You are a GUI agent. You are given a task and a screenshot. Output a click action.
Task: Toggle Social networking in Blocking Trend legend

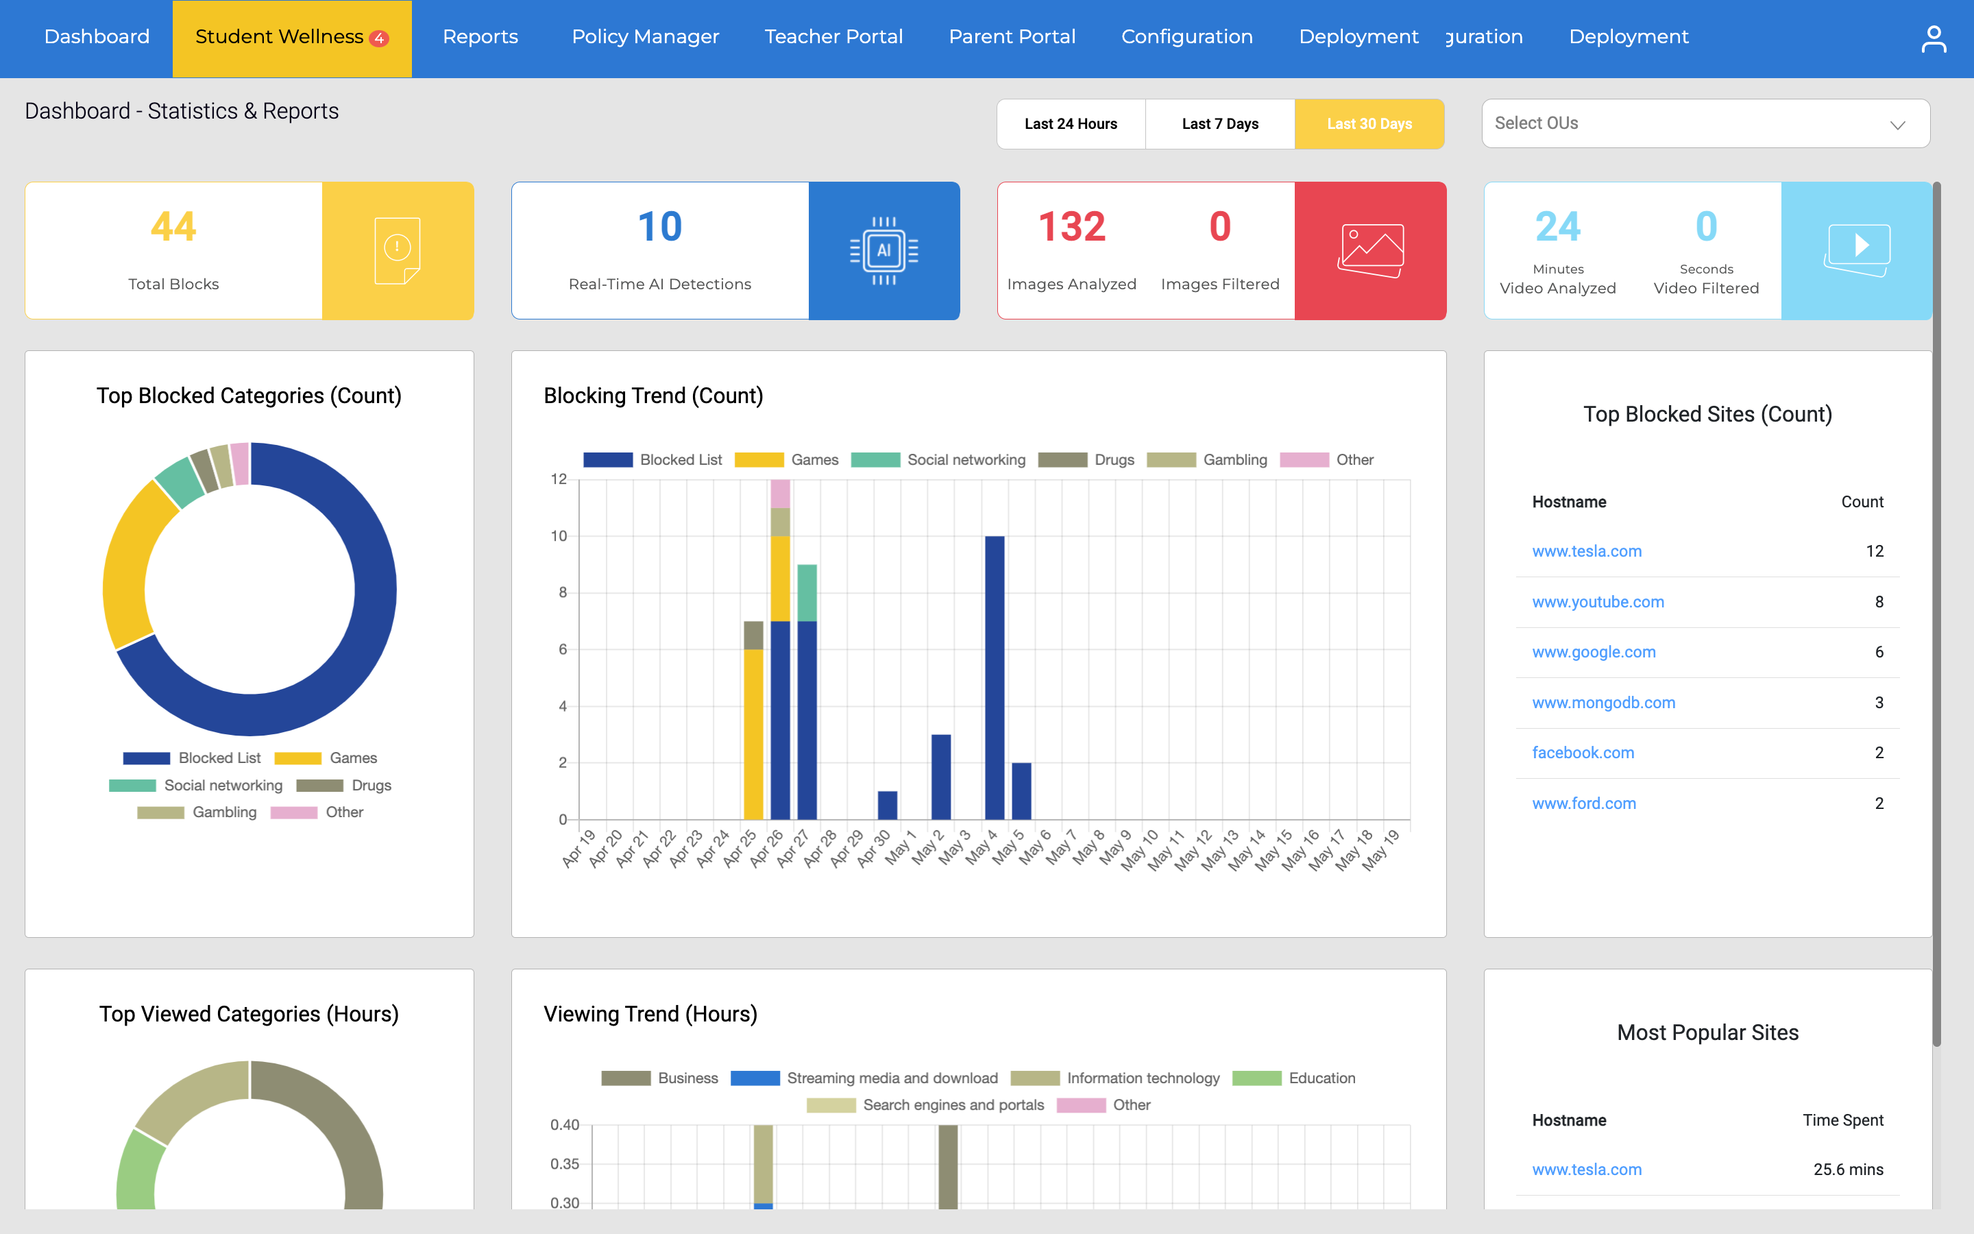[875, 459]
